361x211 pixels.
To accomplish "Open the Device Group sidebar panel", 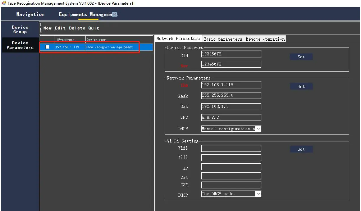I will 20,29.
